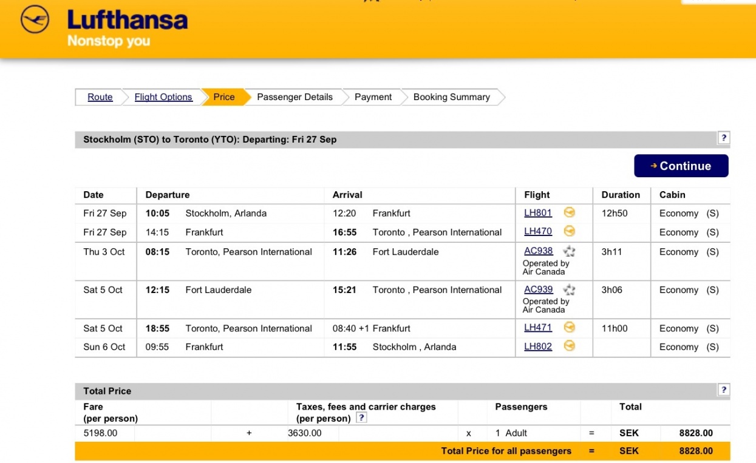Click the Star Alliance icon beside AC939
The image size is (756, 463).
[569, 289]
